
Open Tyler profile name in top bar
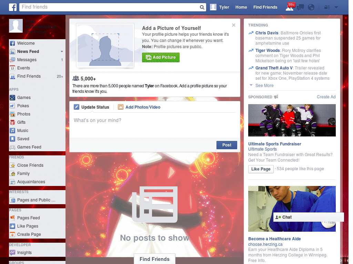[224, 7]
